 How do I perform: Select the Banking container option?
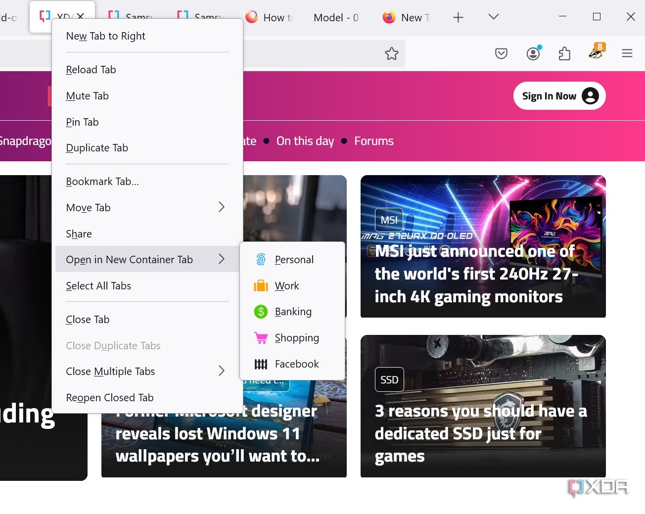pyautogui.click(x=293, y=312)
